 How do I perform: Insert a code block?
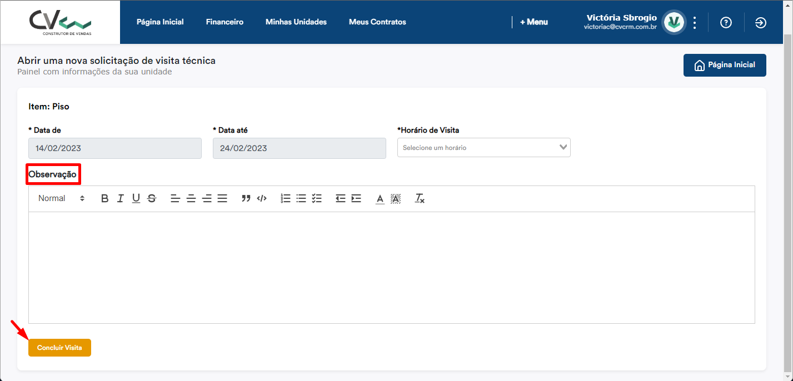(262, 198)
